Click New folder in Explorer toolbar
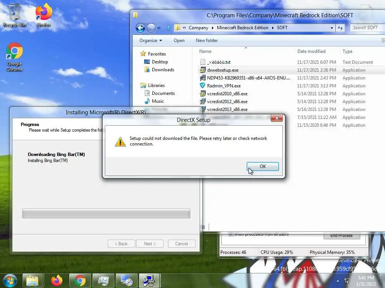The height and width of the screenshot is (288, 385). click(x=207, y=40)
